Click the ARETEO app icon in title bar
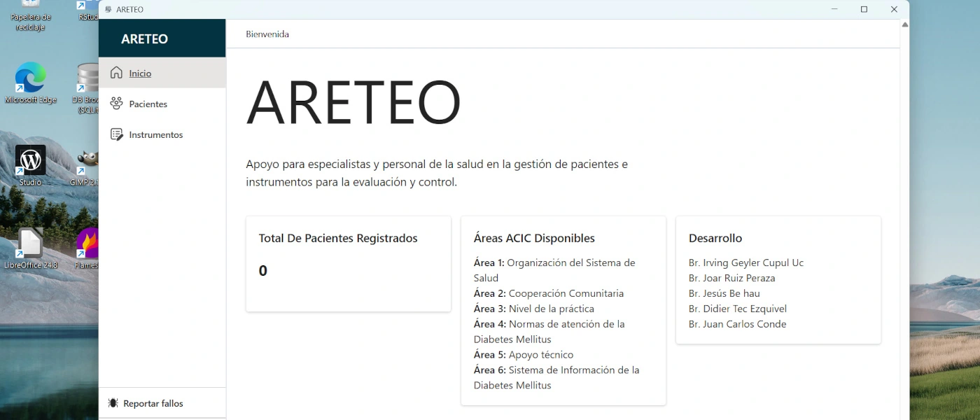Viewport: 980px width, 420px height. 108,10
